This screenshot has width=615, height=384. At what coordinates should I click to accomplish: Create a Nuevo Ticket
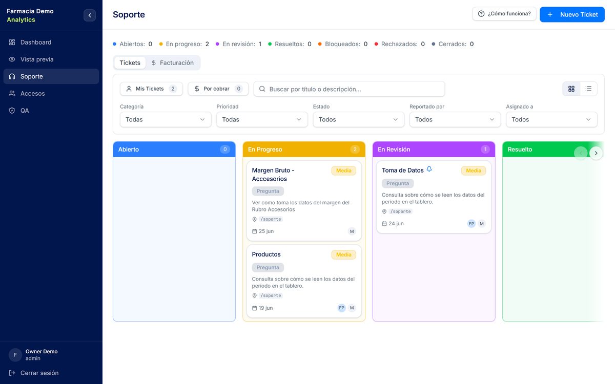tap(572, 14)
